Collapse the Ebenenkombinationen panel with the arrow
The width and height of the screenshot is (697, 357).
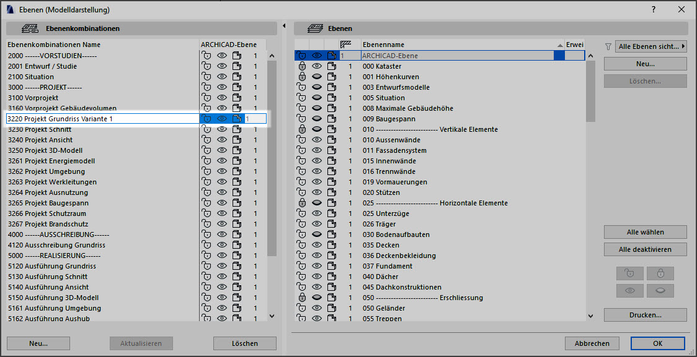(285, 26)
